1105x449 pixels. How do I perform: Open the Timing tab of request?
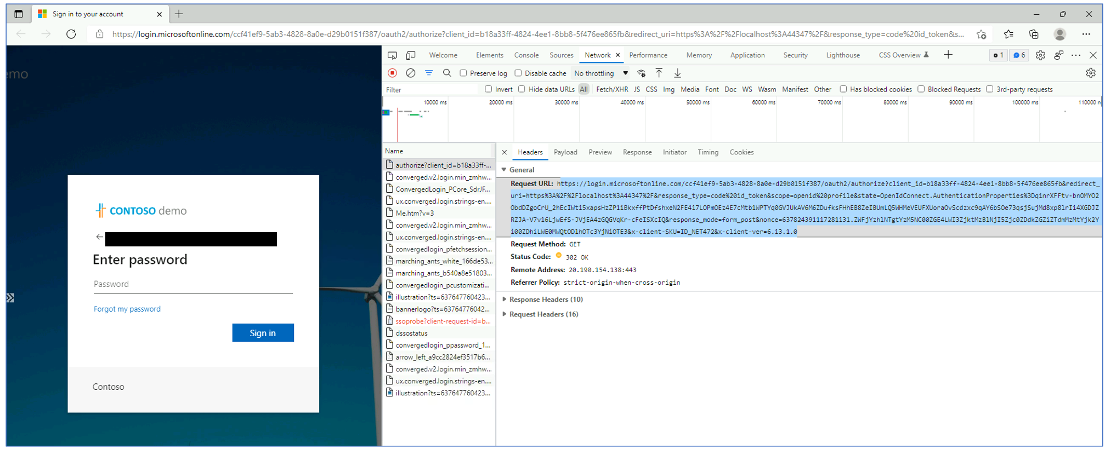[708, 152]
